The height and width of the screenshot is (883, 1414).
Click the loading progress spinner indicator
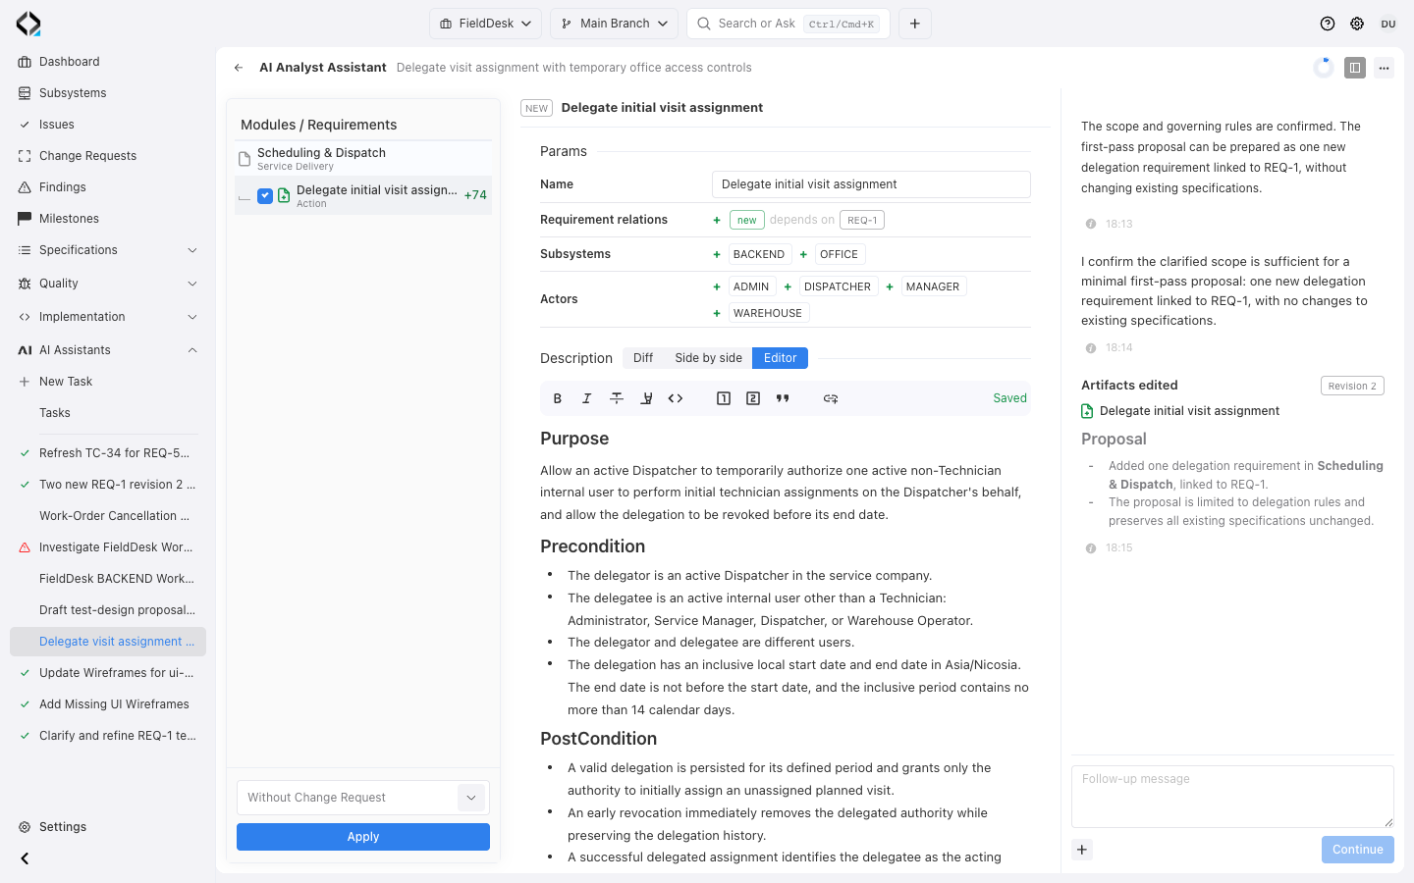click(x=1324, y=68)
